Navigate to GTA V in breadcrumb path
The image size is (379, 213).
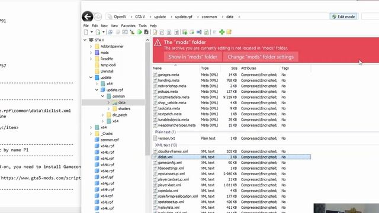pos(140,17)
